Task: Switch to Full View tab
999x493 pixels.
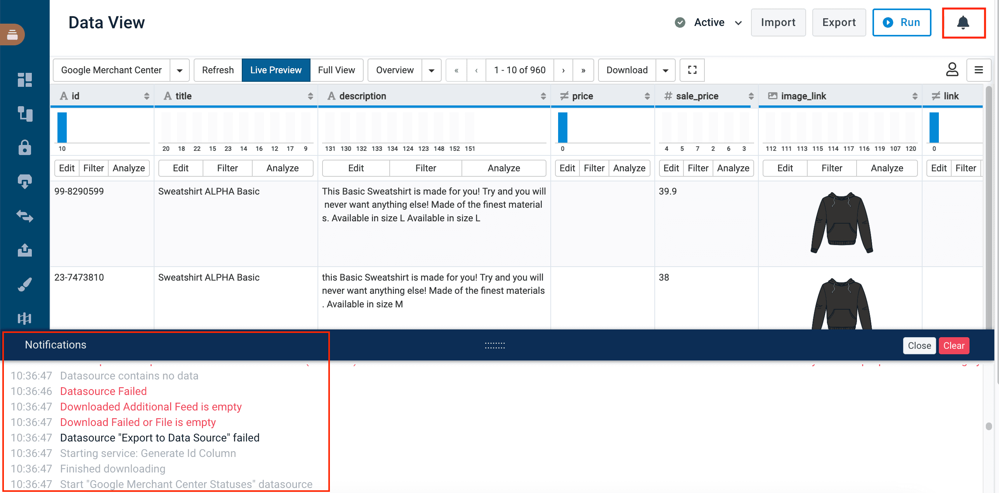Action: [336, 70]
